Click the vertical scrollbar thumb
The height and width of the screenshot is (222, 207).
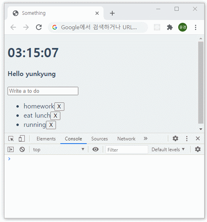(x=201, y=82)
